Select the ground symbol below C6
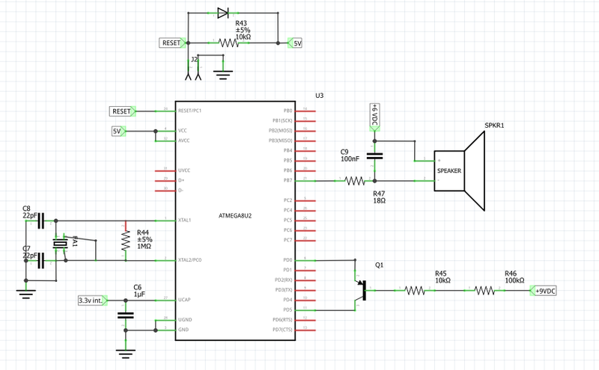This screenshot has width=599, height=370. (126, 354)
